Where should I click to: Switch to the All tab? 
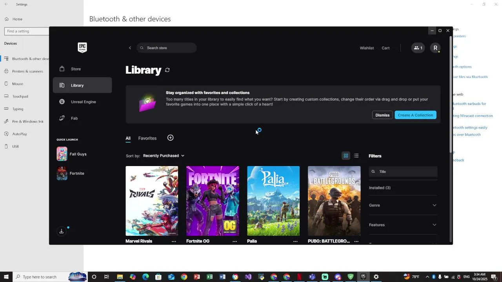128,138
